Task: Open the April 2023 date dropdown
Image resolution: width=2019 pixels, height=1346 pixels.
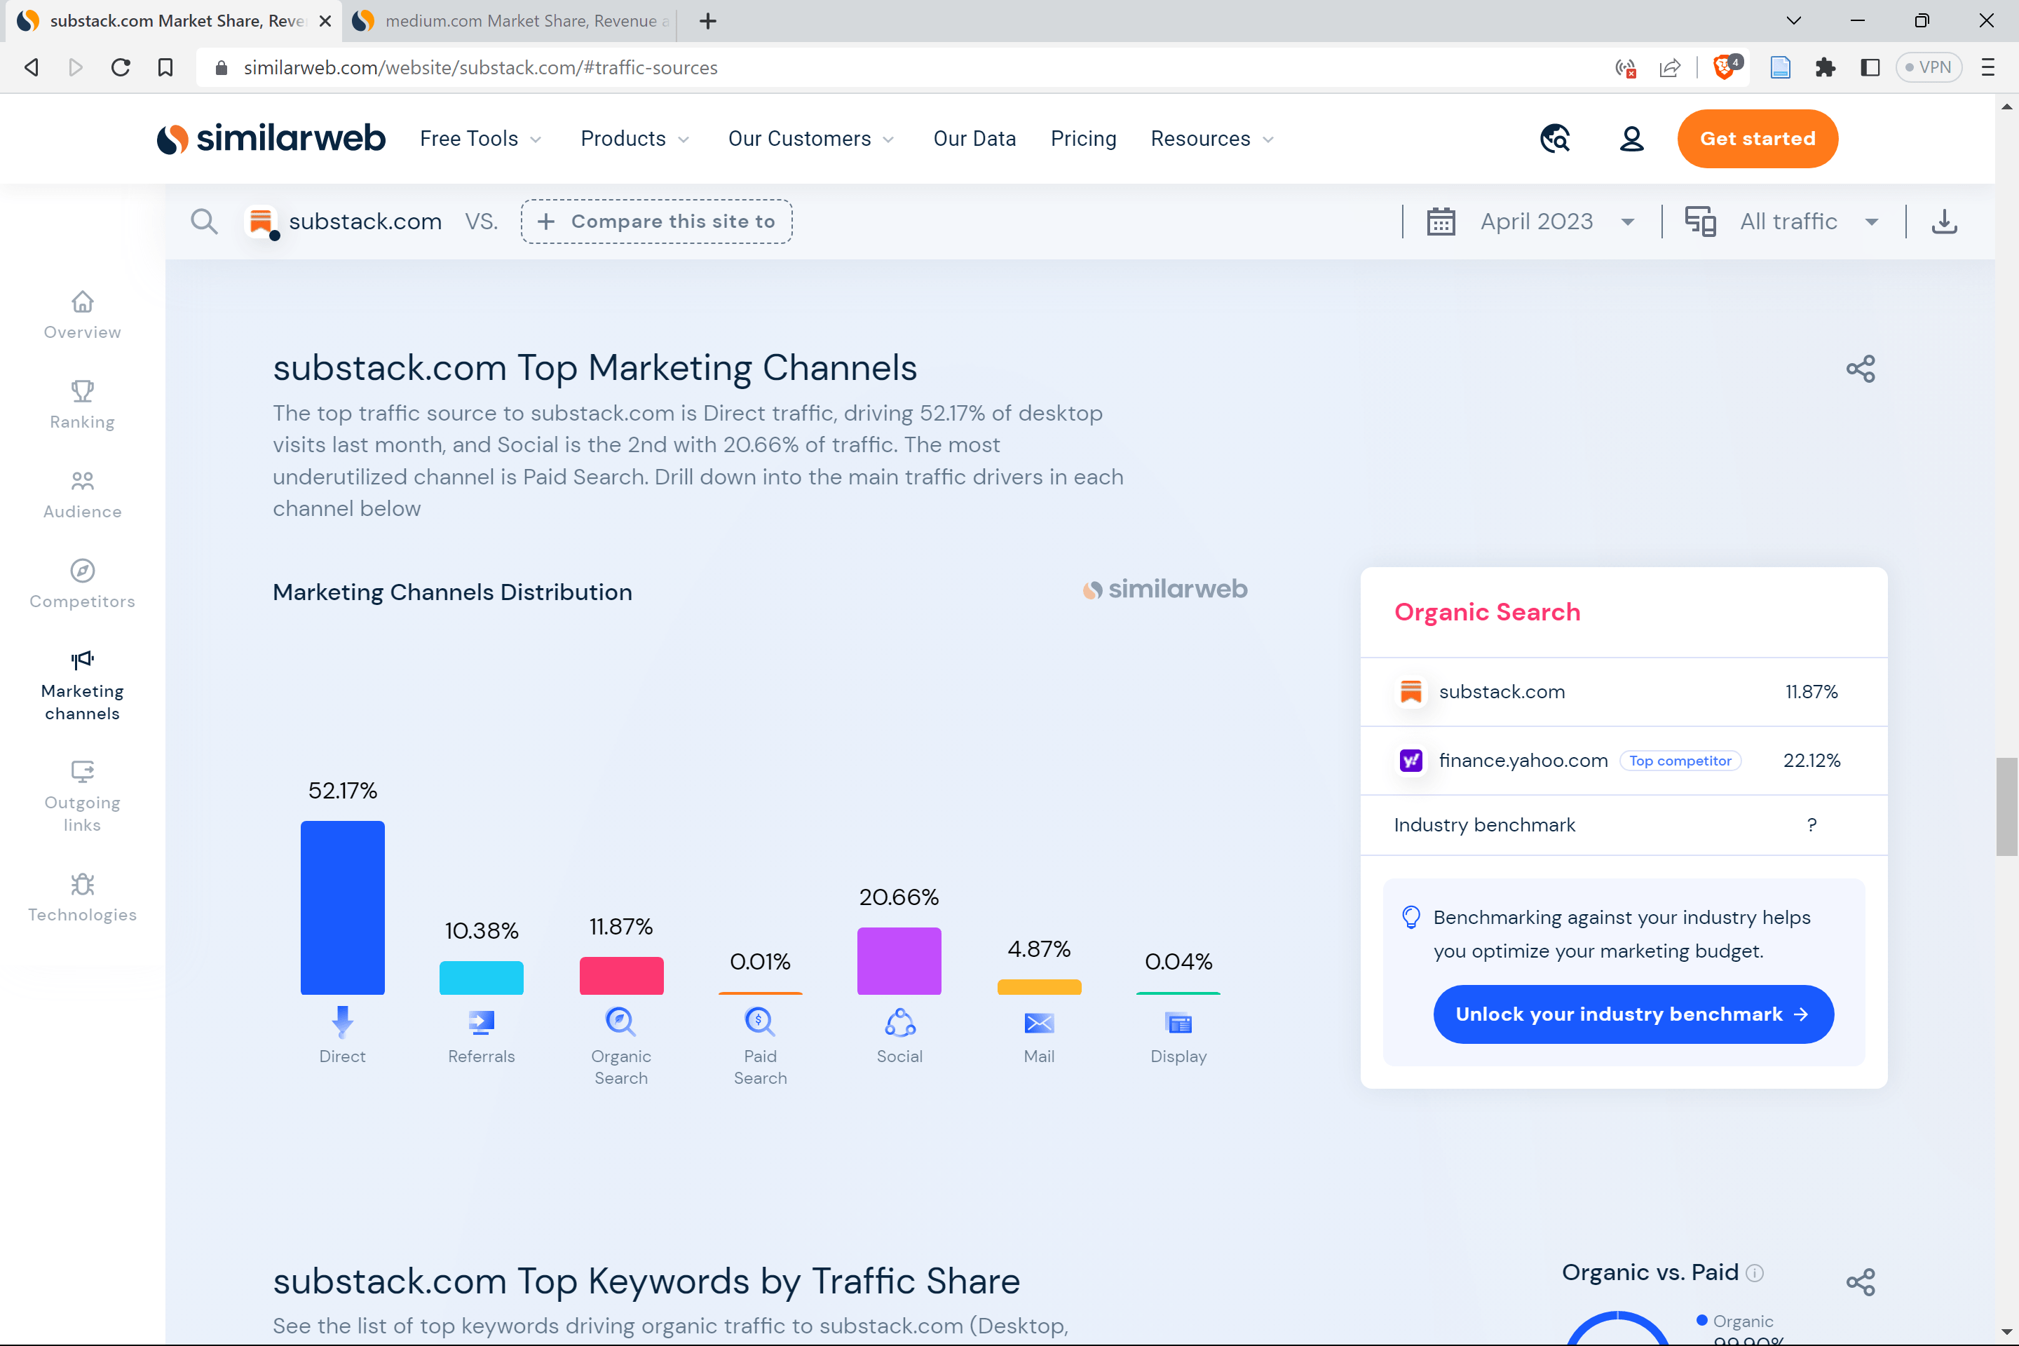Action: [1536, 222]
